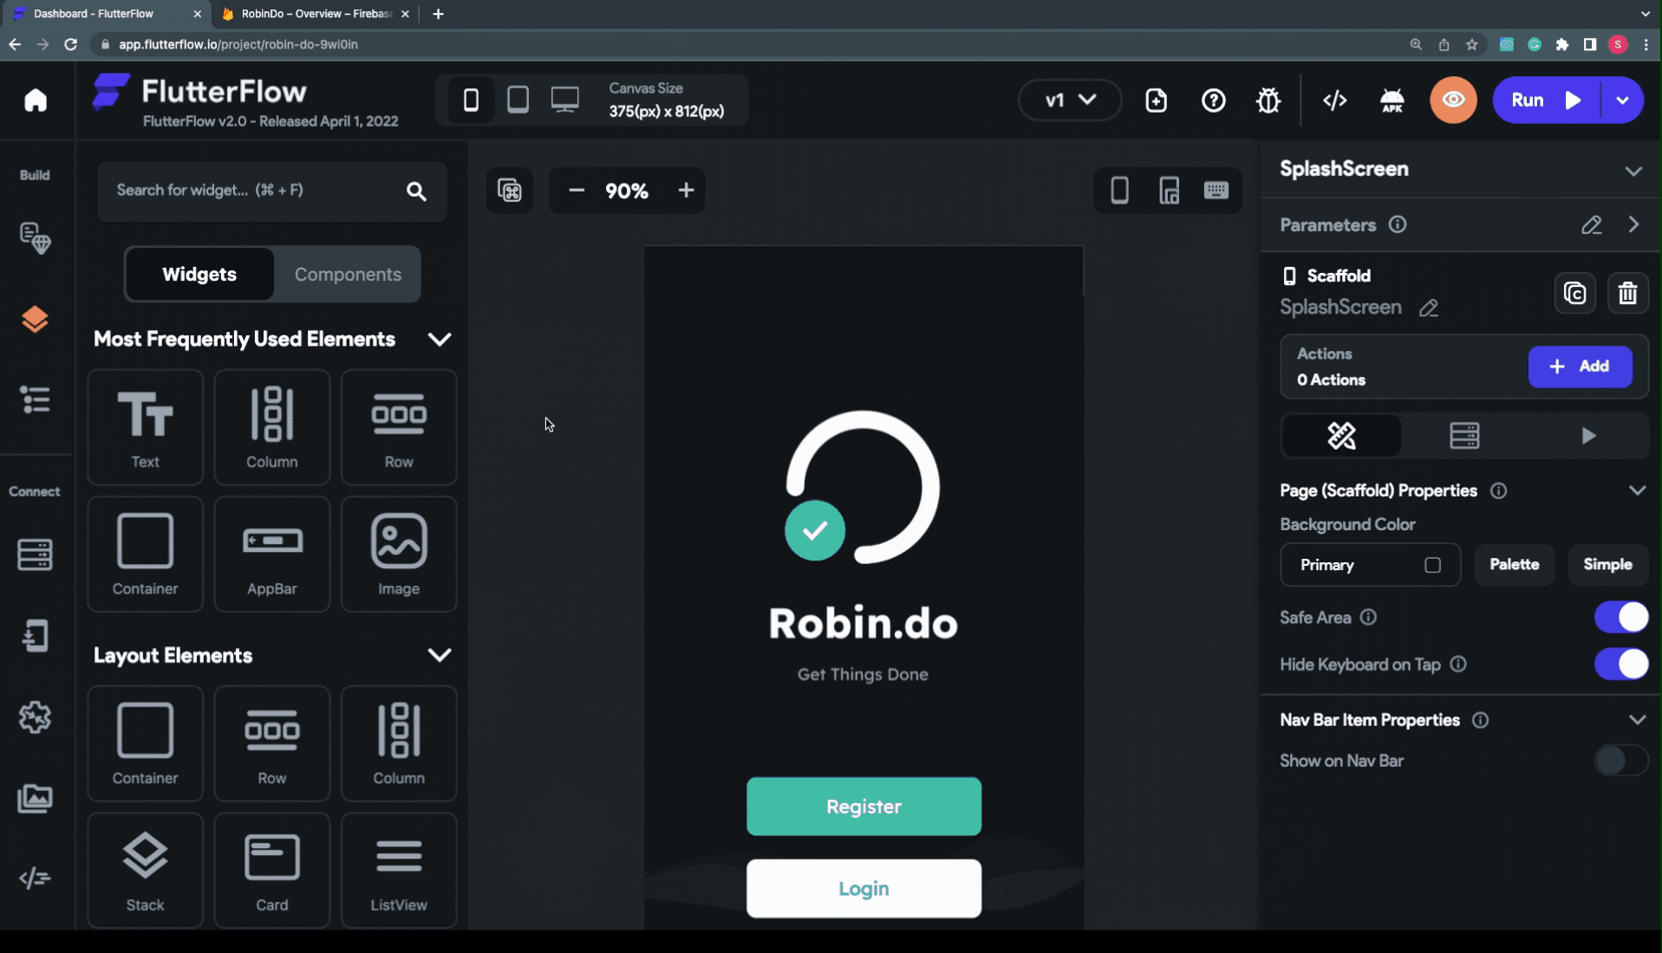Open the bug report panel

1268,100
